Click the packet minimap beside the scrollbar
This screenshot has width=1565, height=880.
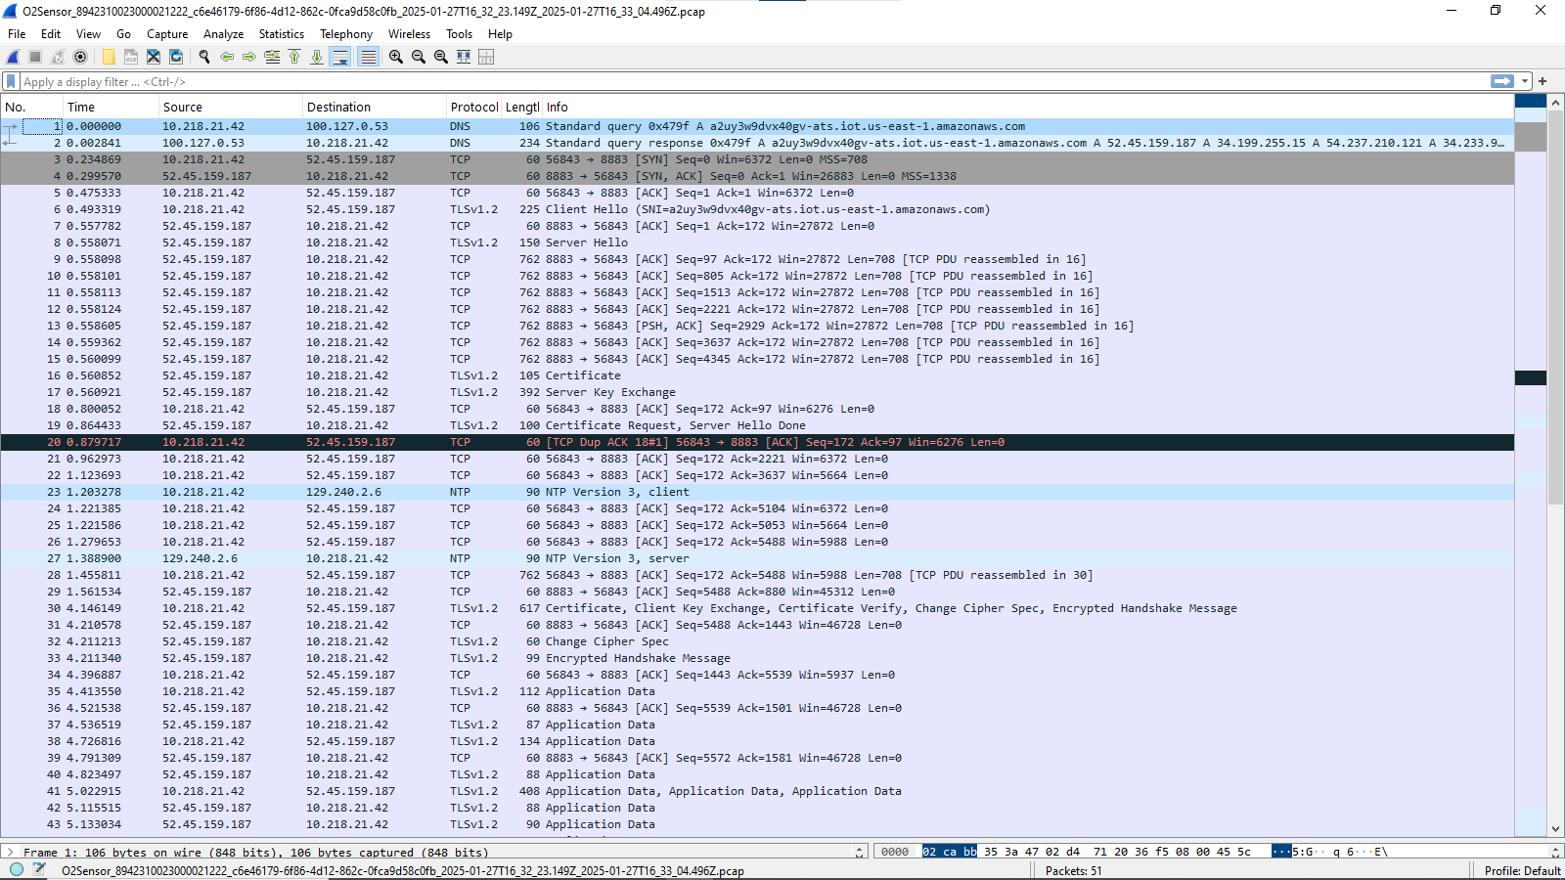click(1531, 464)
